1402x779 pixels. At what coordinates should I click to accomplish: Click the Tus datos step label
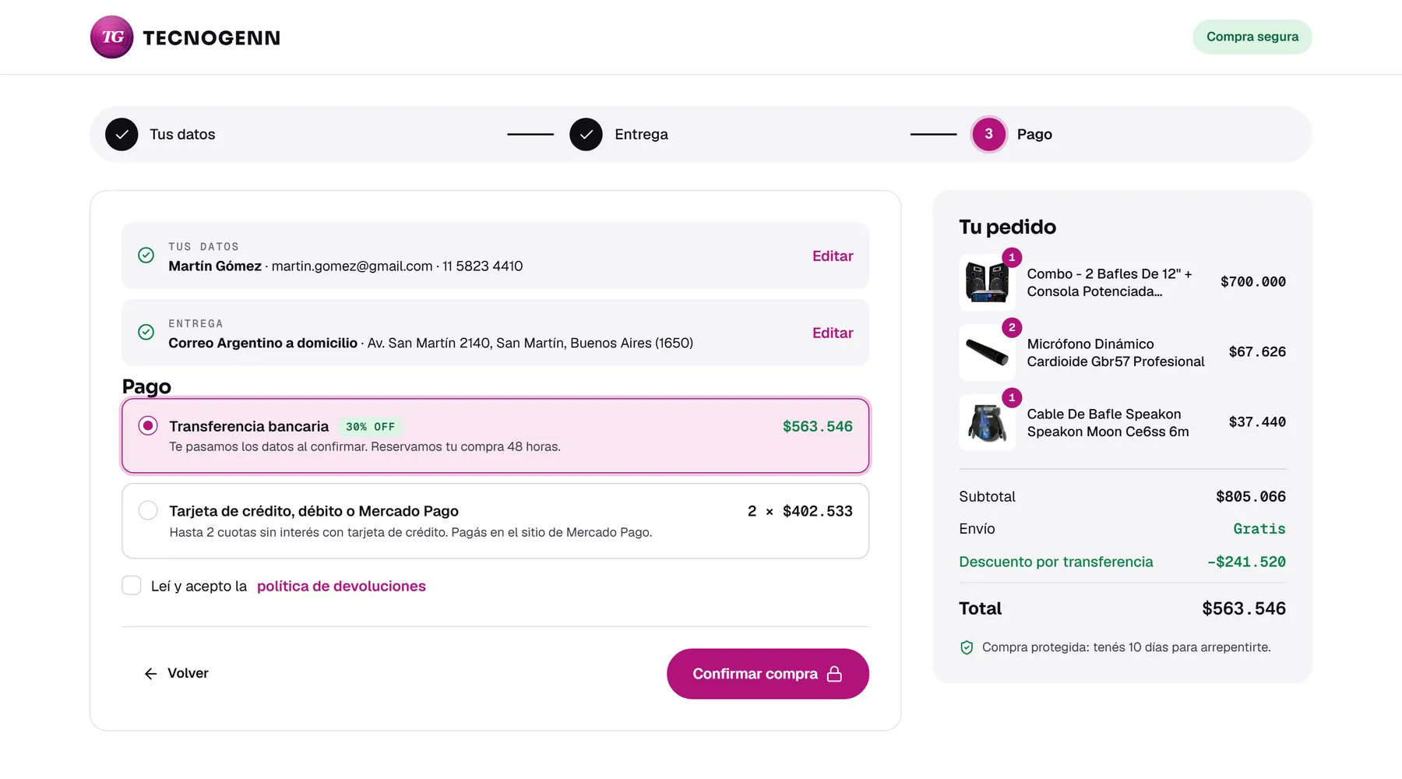(x=182, y=134)
